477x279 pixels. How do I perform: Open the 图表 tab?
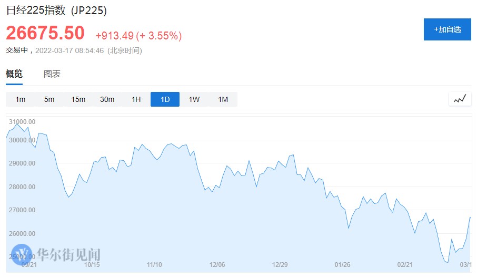click(x=52, y=74)
